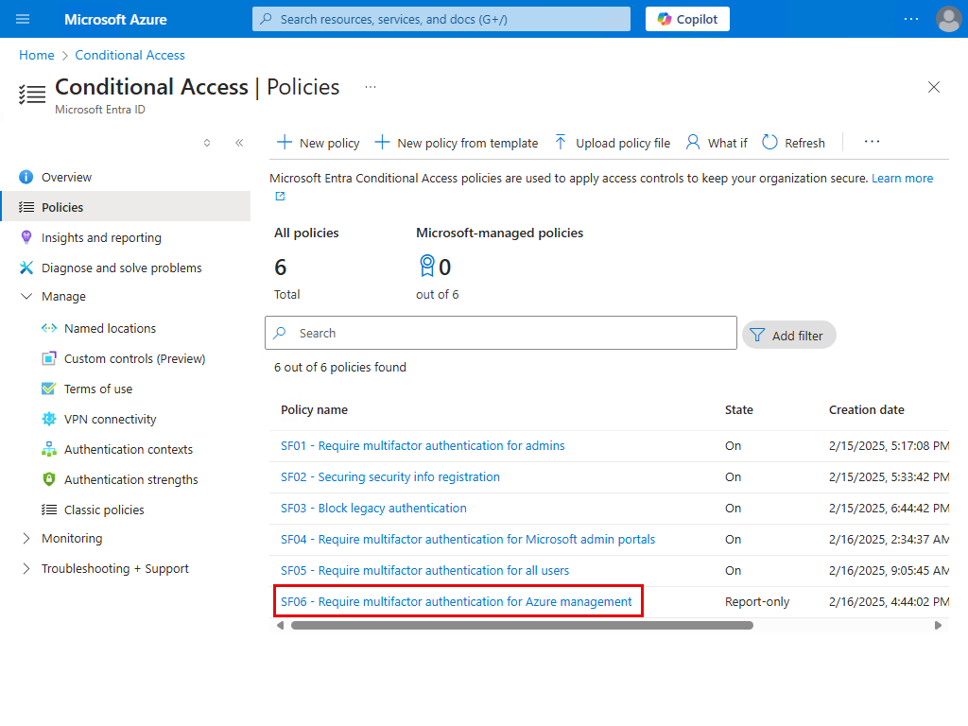This screenshot has width=968, height=726.
Task: Open the What if tool
Action: click(717, 143)
